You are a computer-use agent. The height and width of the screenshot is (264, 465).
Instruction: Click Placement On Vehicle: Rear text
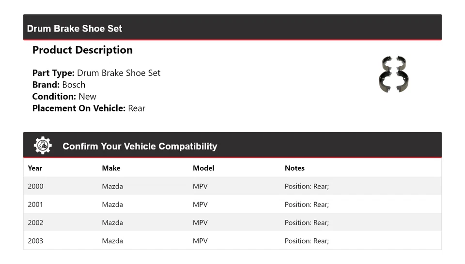[x=89, y=108]
